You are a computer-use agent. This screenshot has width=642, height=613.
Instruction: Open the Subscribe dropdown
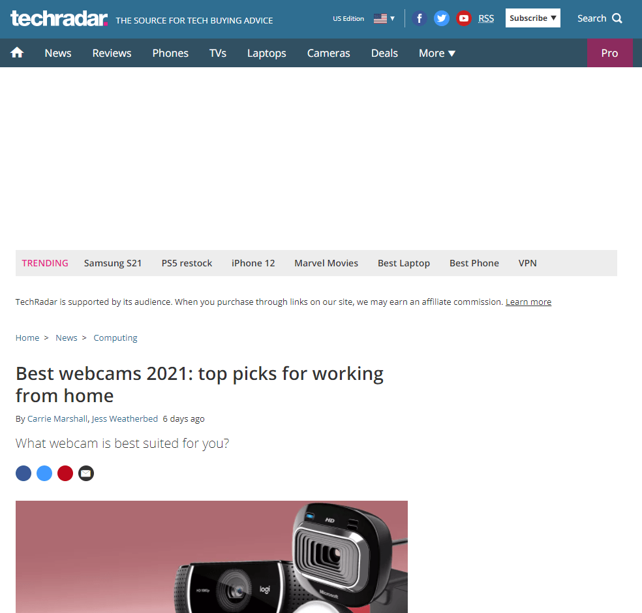coord(532,18)
